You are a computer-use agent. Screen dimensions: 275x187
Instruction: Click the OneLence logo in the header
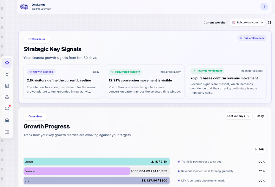(x=24, y=7)
